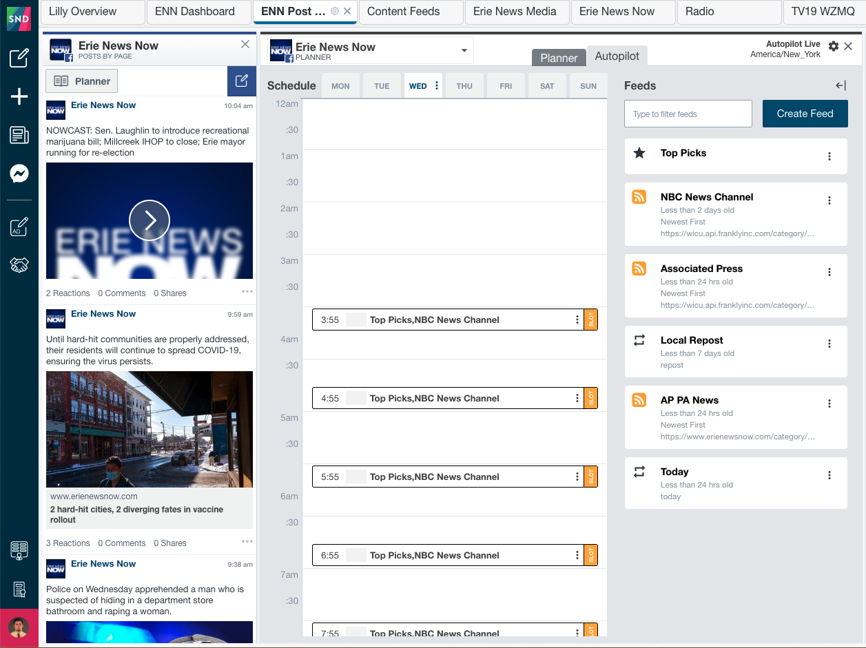The height and width of the screenshot is (648, 866).
Task: Open more options on the NOWCAST post
Action: point(247,291)
